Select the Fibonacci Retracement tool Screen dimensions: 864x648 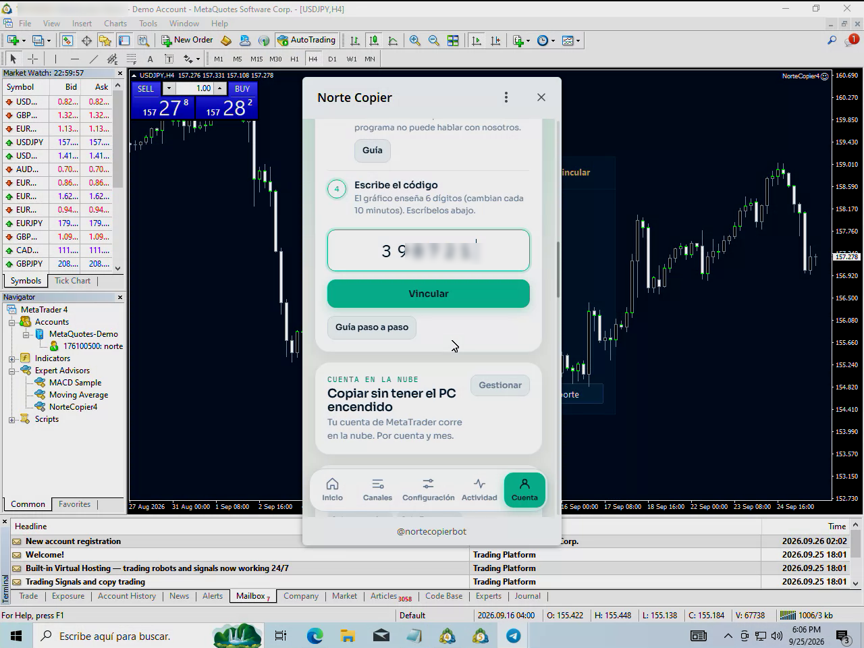[131, 59]
